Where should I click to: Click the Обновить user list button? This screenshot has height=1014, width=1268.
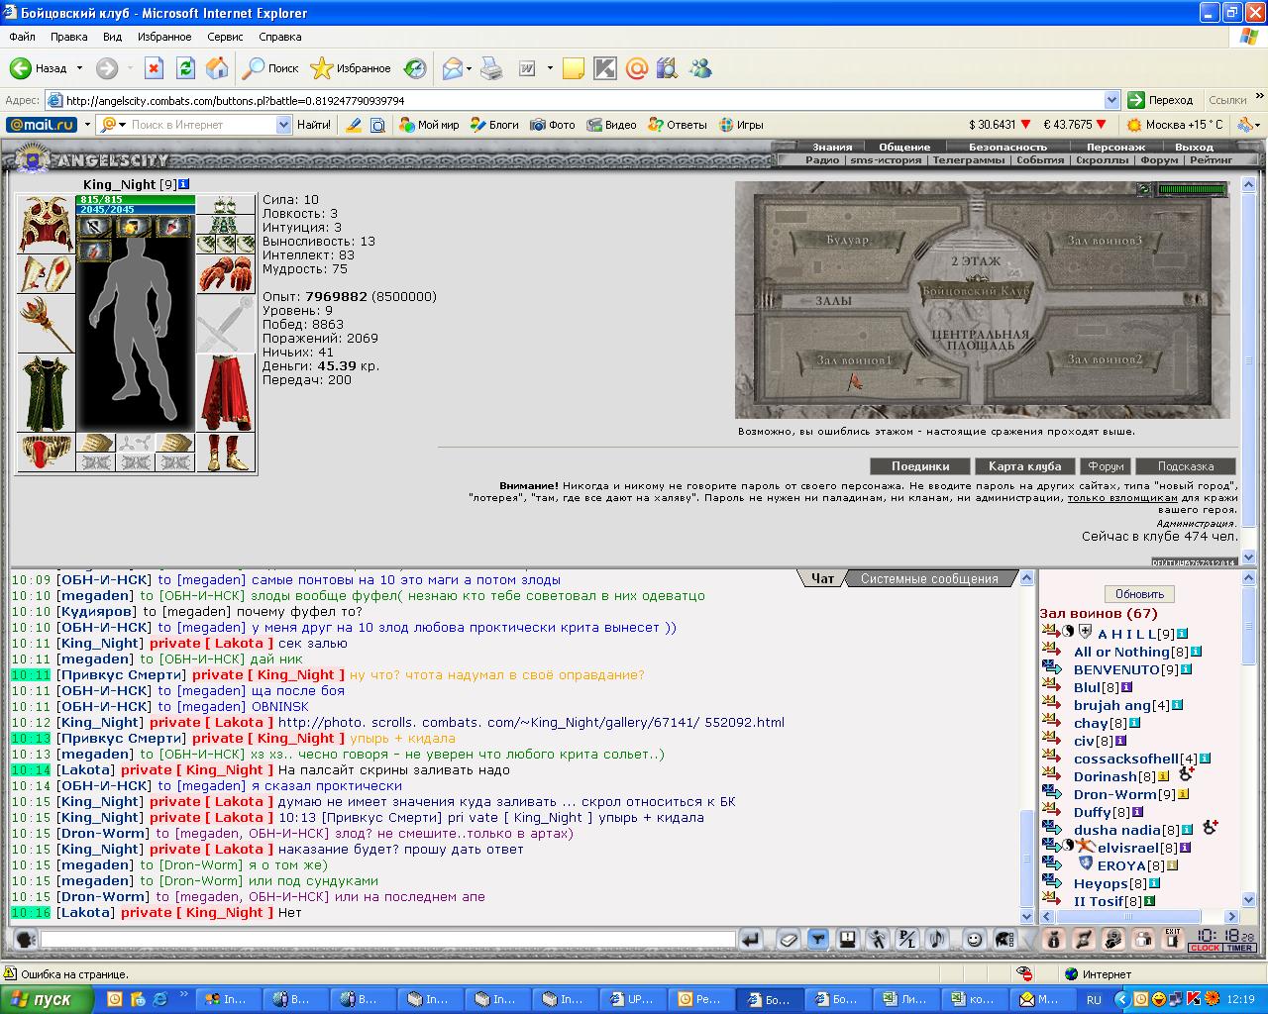[x=1139, y=594]
